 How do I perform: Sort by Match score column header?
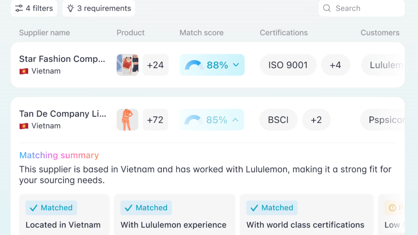click(x=201, y=33)
